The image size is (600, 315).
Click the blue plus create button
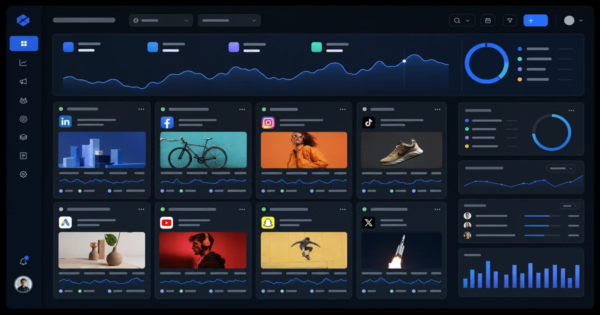[535, 20]
